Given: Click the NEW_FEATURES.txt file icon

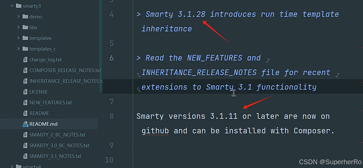Looking at the screenshot, I should coord(25,102).
